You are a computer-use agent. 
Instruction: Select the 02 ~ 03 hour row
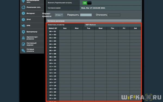(x=53, y=38)
